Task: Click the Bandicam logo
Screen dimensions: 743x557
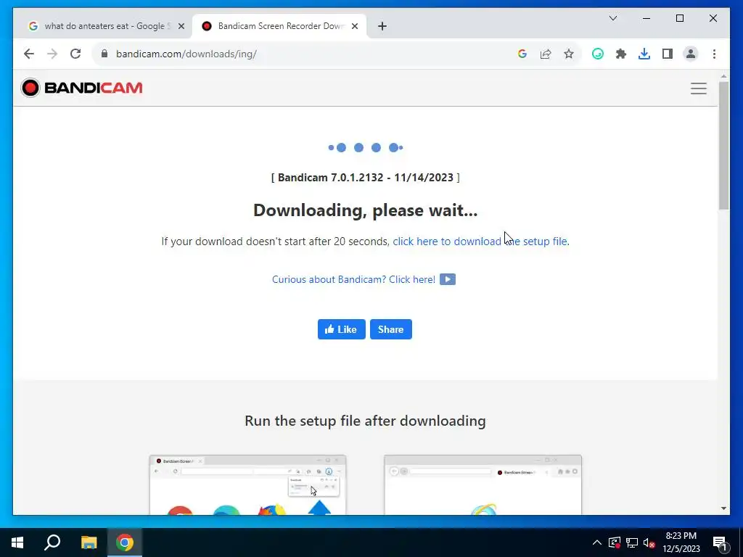Action: coord(81,88)
